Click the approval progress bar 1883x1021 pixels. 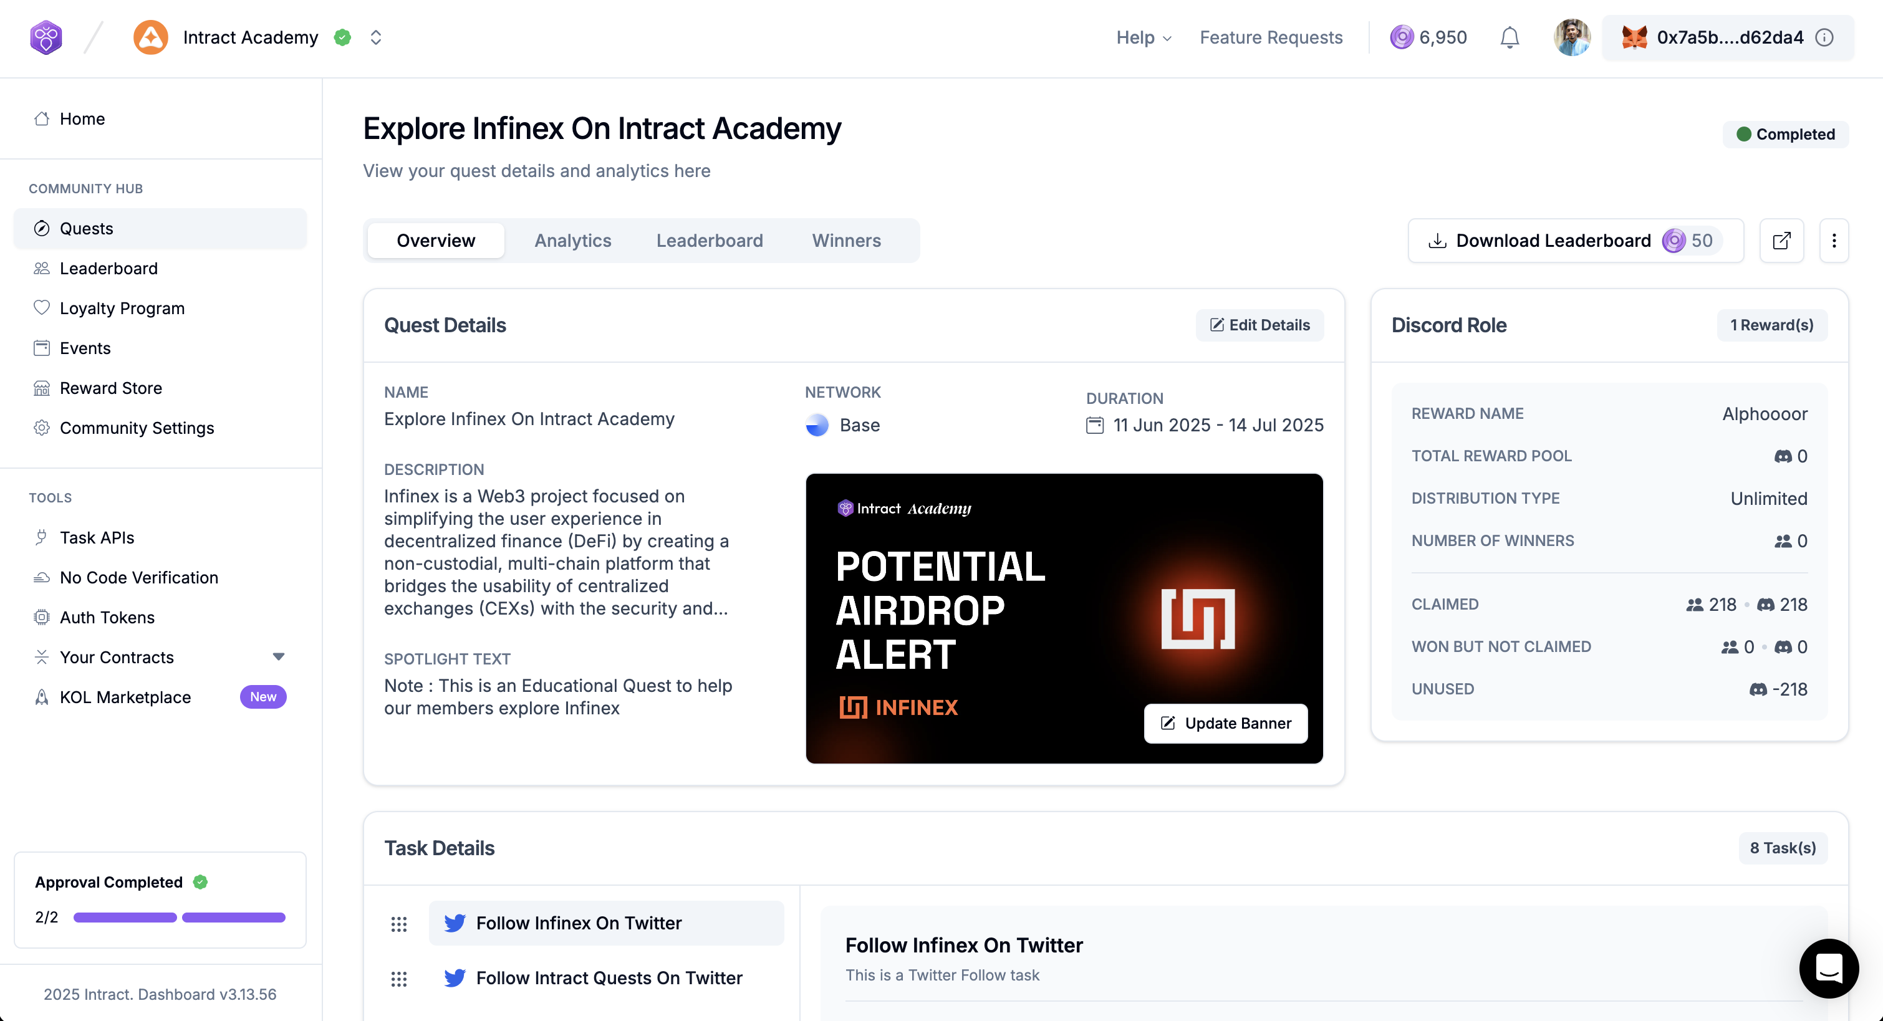coord(179,918)
